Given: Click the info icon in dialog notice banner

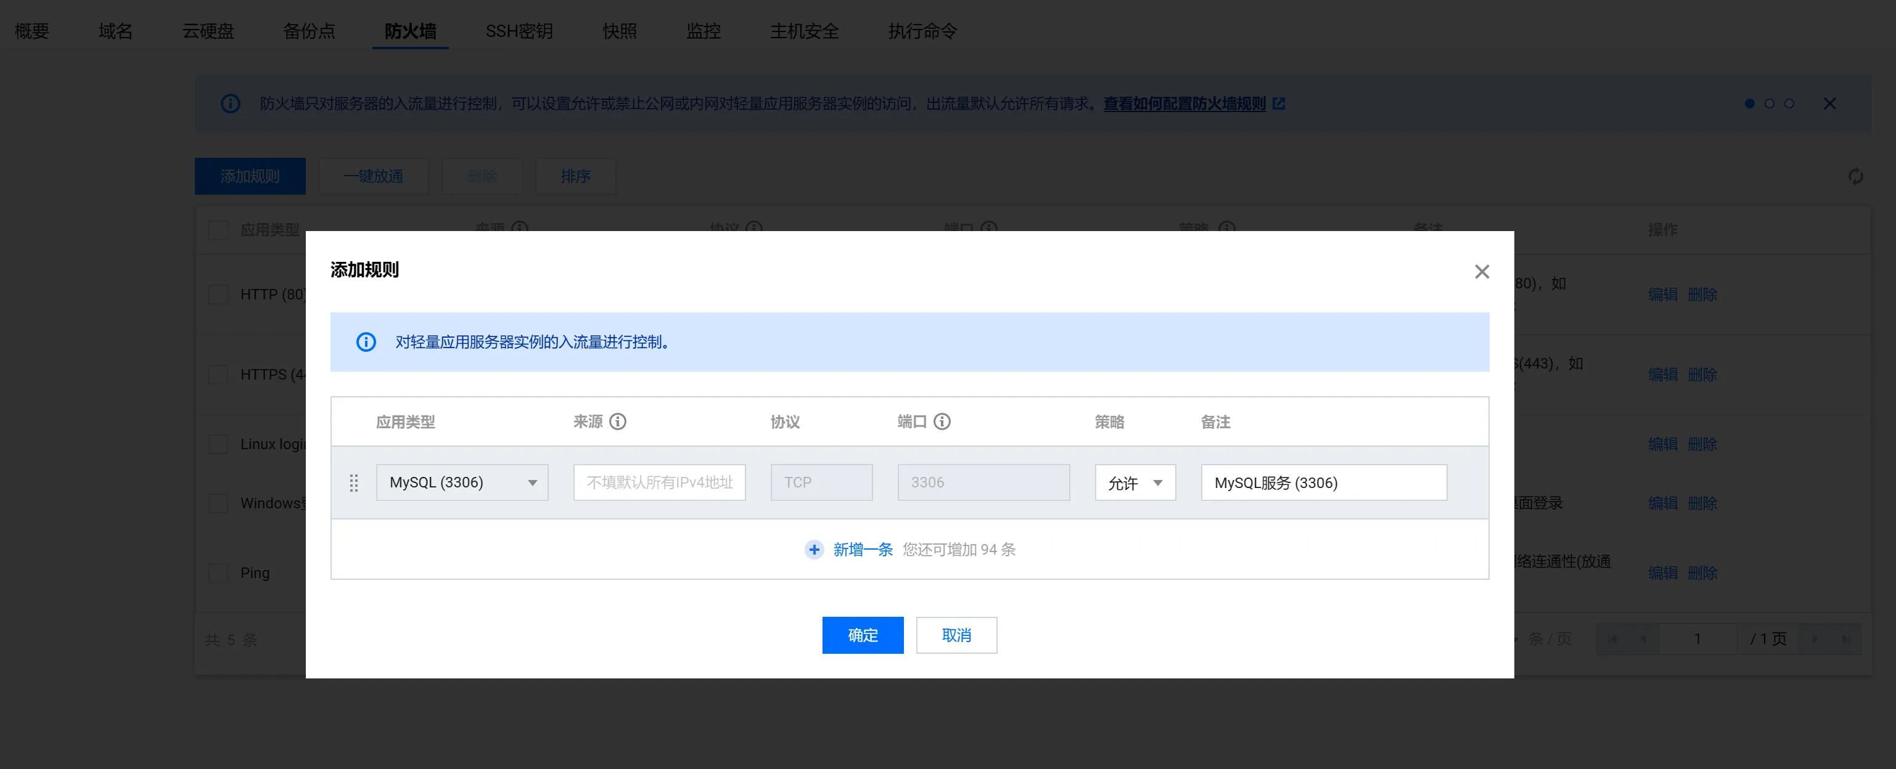Looking at the screenshot, I should click(366, 342).
